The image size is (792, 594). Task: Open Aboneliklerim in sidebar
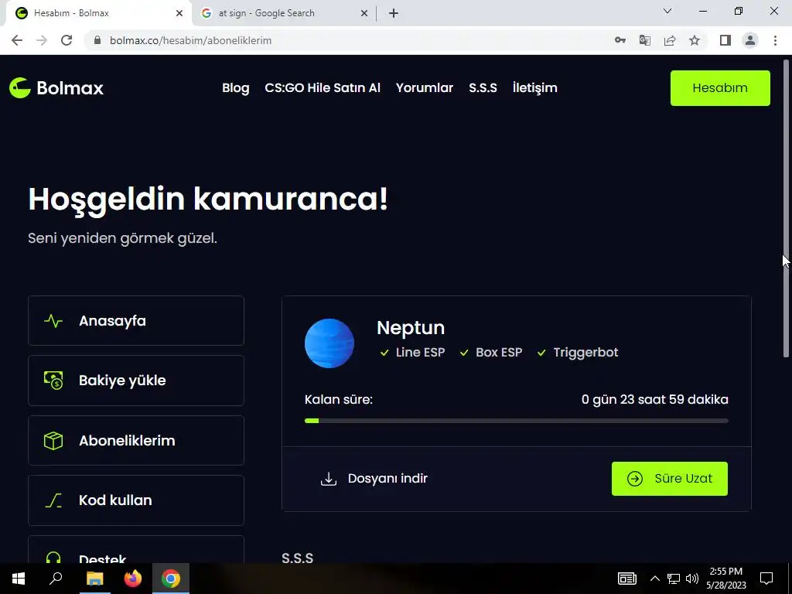click(x=136, y=440)
